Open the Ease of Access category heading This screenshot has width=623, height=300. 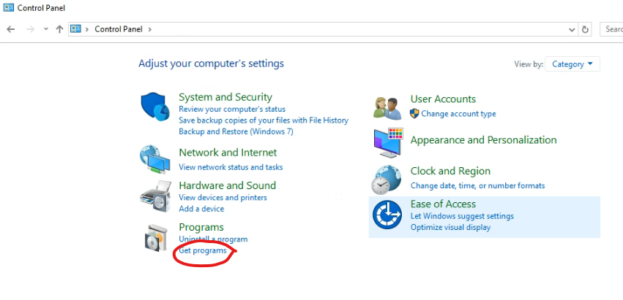point(443,204)
